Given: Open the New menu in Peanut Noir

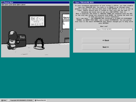Looking at the screenshot, I should [3, 5].
